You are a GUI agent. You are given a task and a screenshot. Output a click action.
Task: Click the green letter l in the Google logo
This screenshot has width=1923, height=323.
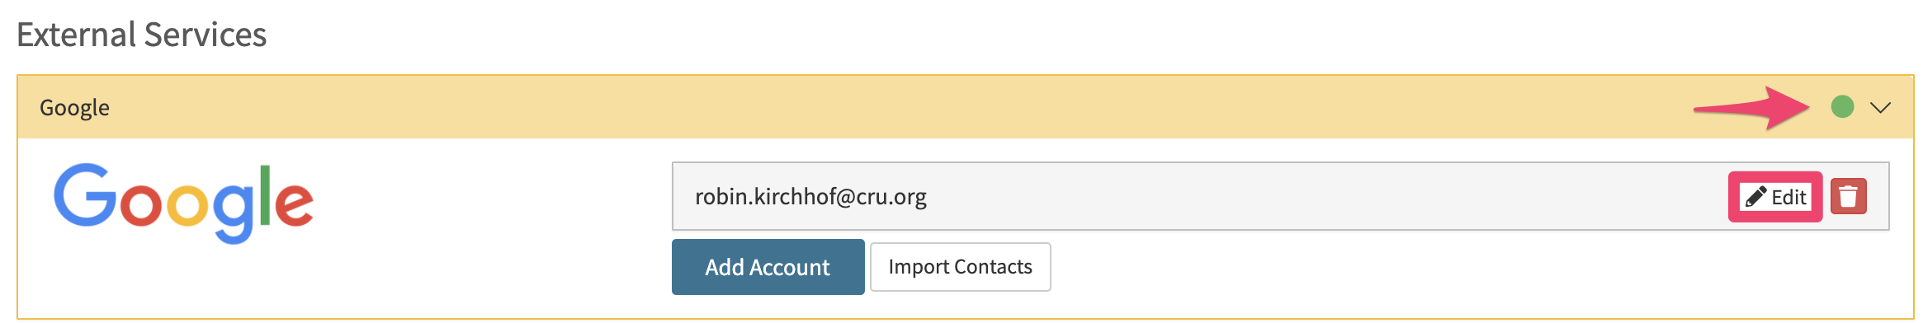(265, 195)
